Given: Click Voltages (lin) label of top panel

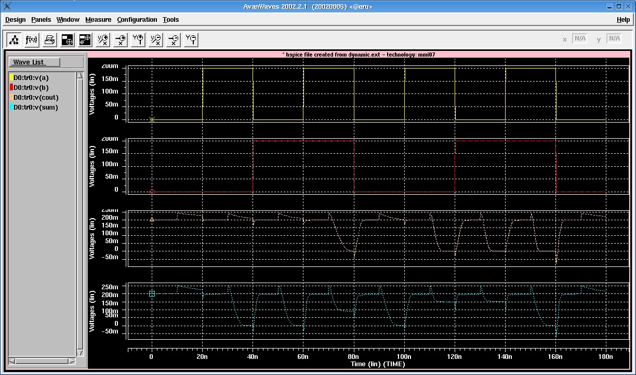Looking at the screenshot, I should point(92,93).
